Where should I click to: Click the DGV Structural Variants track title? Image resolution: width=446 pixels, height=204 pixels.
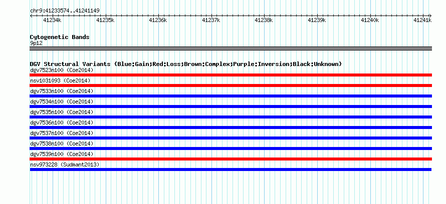click(x=186, y=64)
